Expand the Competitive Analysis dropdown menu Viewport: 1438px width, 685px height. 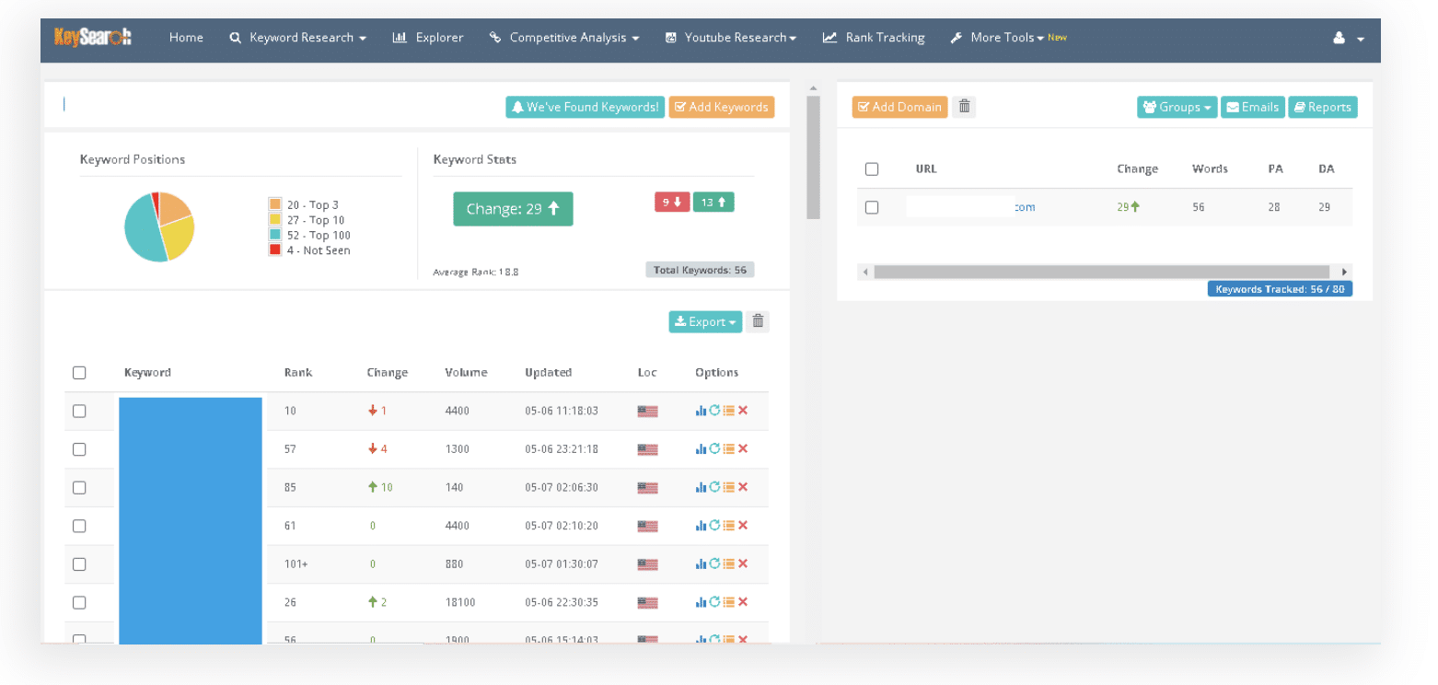[x=564, y=38]
